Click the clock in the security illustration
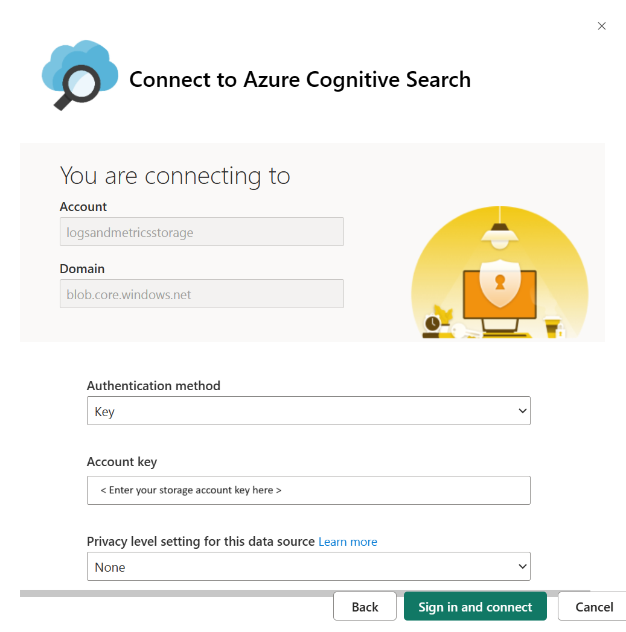This screenshot has height=632, width=626. pyautogui.click(x=432, y=323)
